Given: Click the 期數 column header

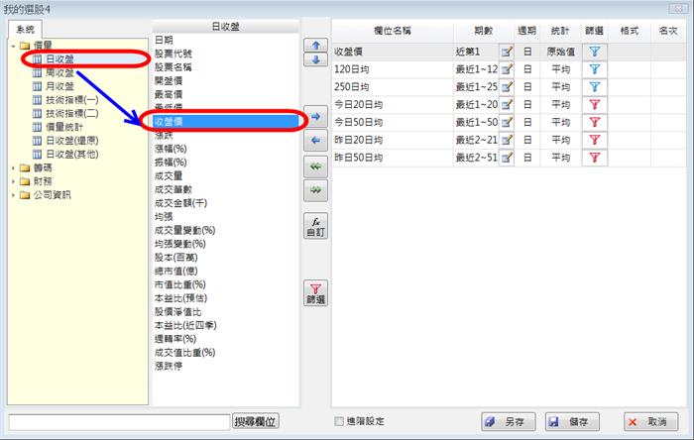Looking at the screenshot, I should point(484,31).
